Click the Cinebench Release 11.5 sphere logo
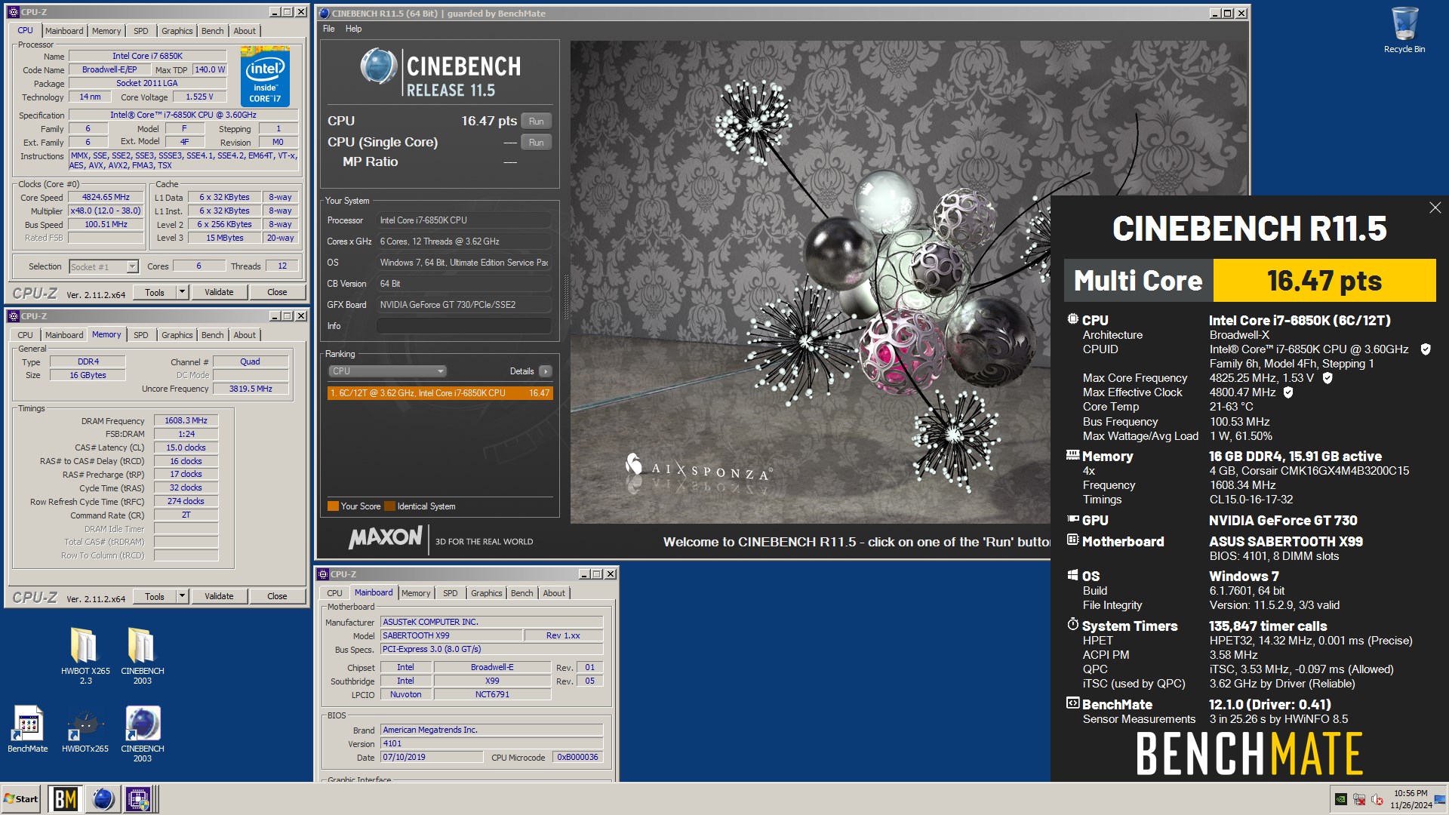 click(378, 66)
